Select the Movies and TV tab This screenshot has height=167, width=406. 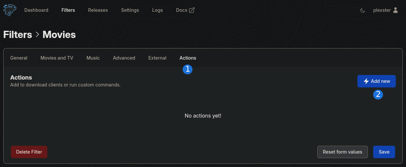[x=57, y=58]
